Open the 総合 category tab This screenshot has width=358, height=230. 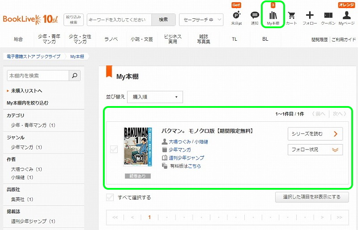click(18, 39)
